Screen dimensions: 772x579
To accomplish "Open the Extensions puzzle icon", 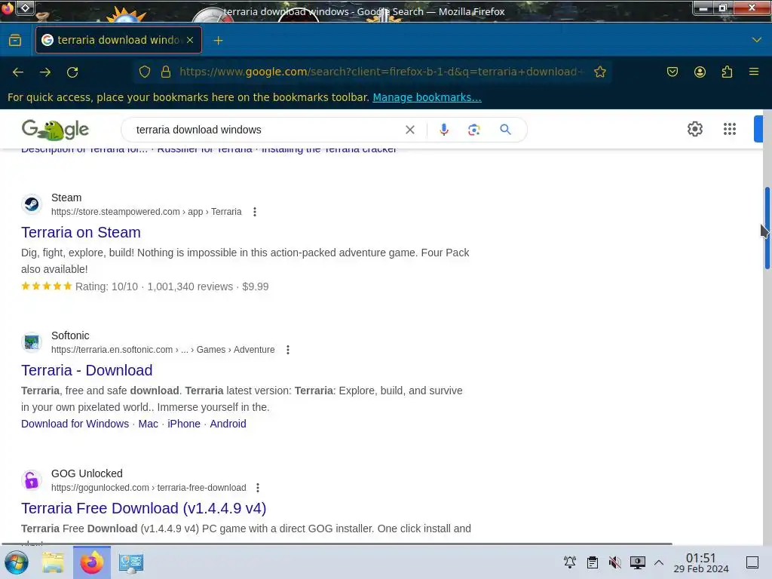I will (x=727, y=72).
